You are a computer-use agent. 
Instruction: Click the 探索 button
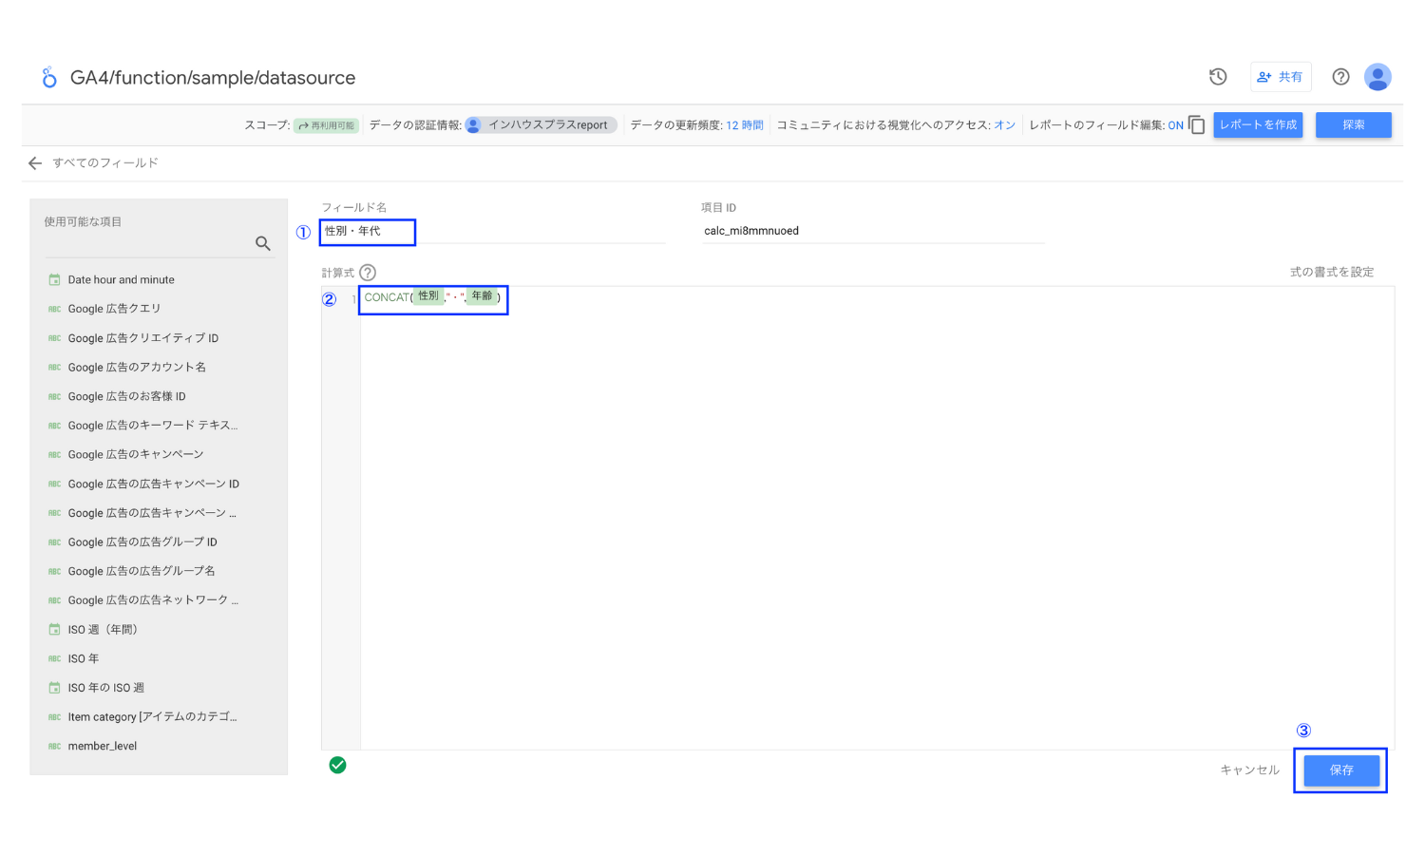click(x=1353, y=124)
